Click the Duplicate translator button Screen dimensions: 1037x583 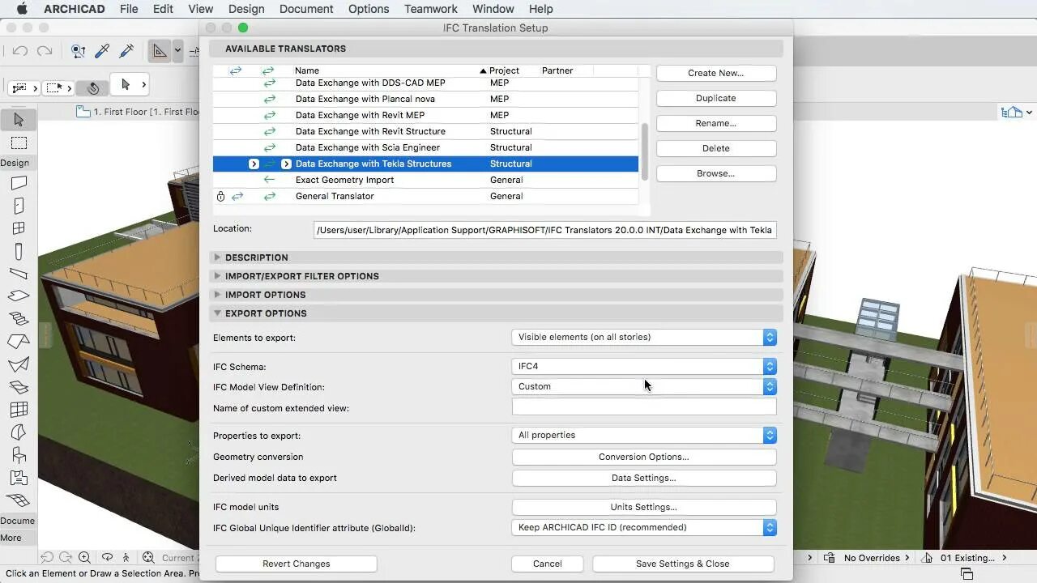click(716, 98)
